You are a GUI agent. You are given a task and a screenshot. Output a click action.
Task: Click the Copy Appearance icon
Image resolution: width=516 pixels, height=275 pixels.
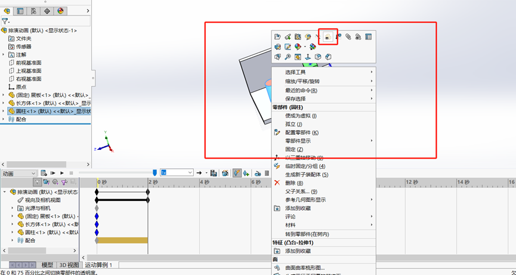(x=313, y=47)
